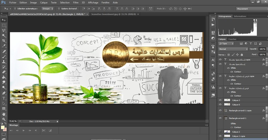
Task: Open the Normal blending mode dropdown
Action: click(233, 49)
